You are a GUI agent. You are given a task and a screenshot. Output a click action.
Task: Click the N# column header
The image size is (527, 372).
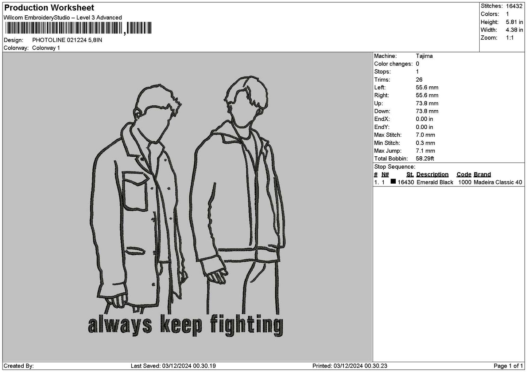point(385,175)
